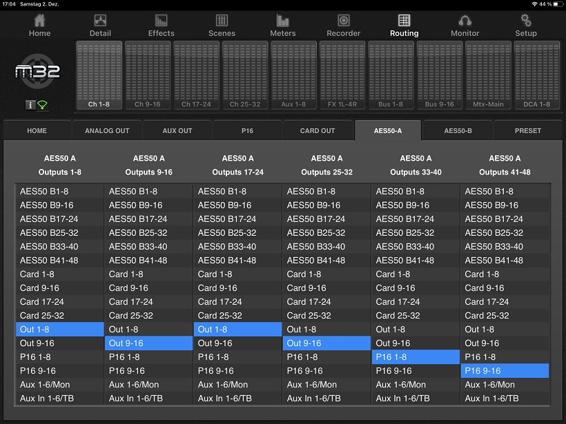Choose Aux 1-6/Mon in Outputs 9-16 column
This screenshot has height=424, width=566.
click(148, 384)
